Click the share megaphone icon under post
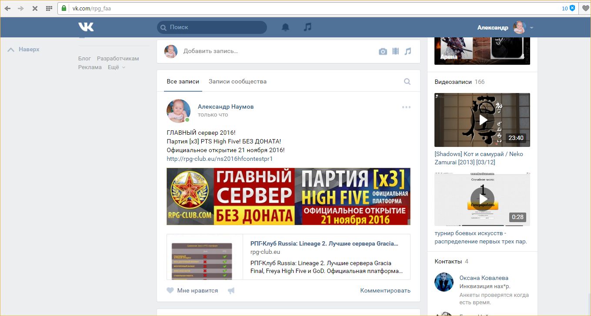The height and width of the screenshot is (316, 591). pyautogui.click(x=231, y=291)
